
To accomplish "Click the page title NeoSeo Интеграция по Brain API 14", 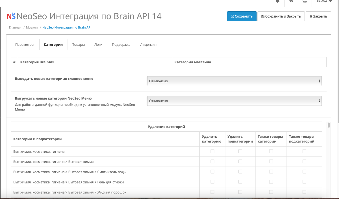I will point(89,16).
